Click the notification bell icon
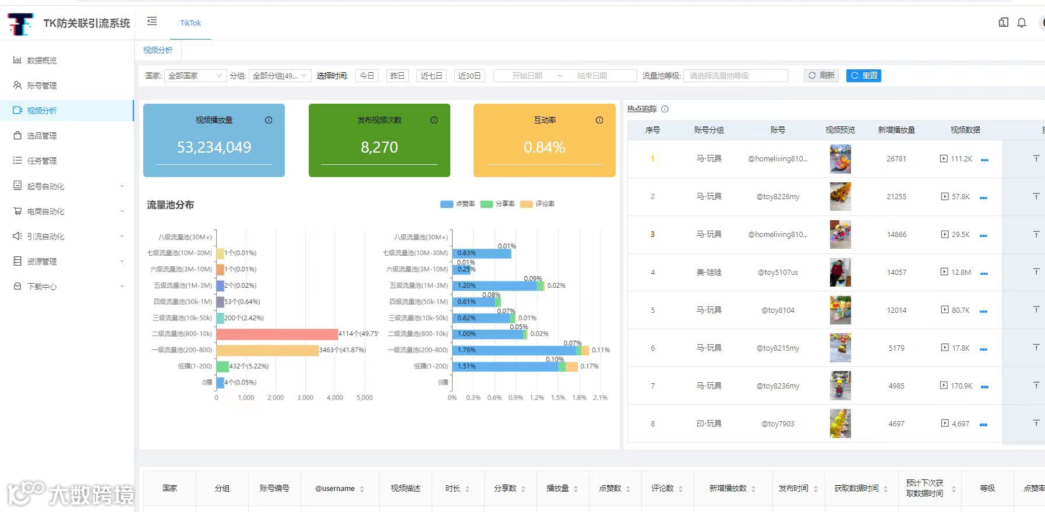This screenshot has height=512, width=1045. tap(1022, 23)
